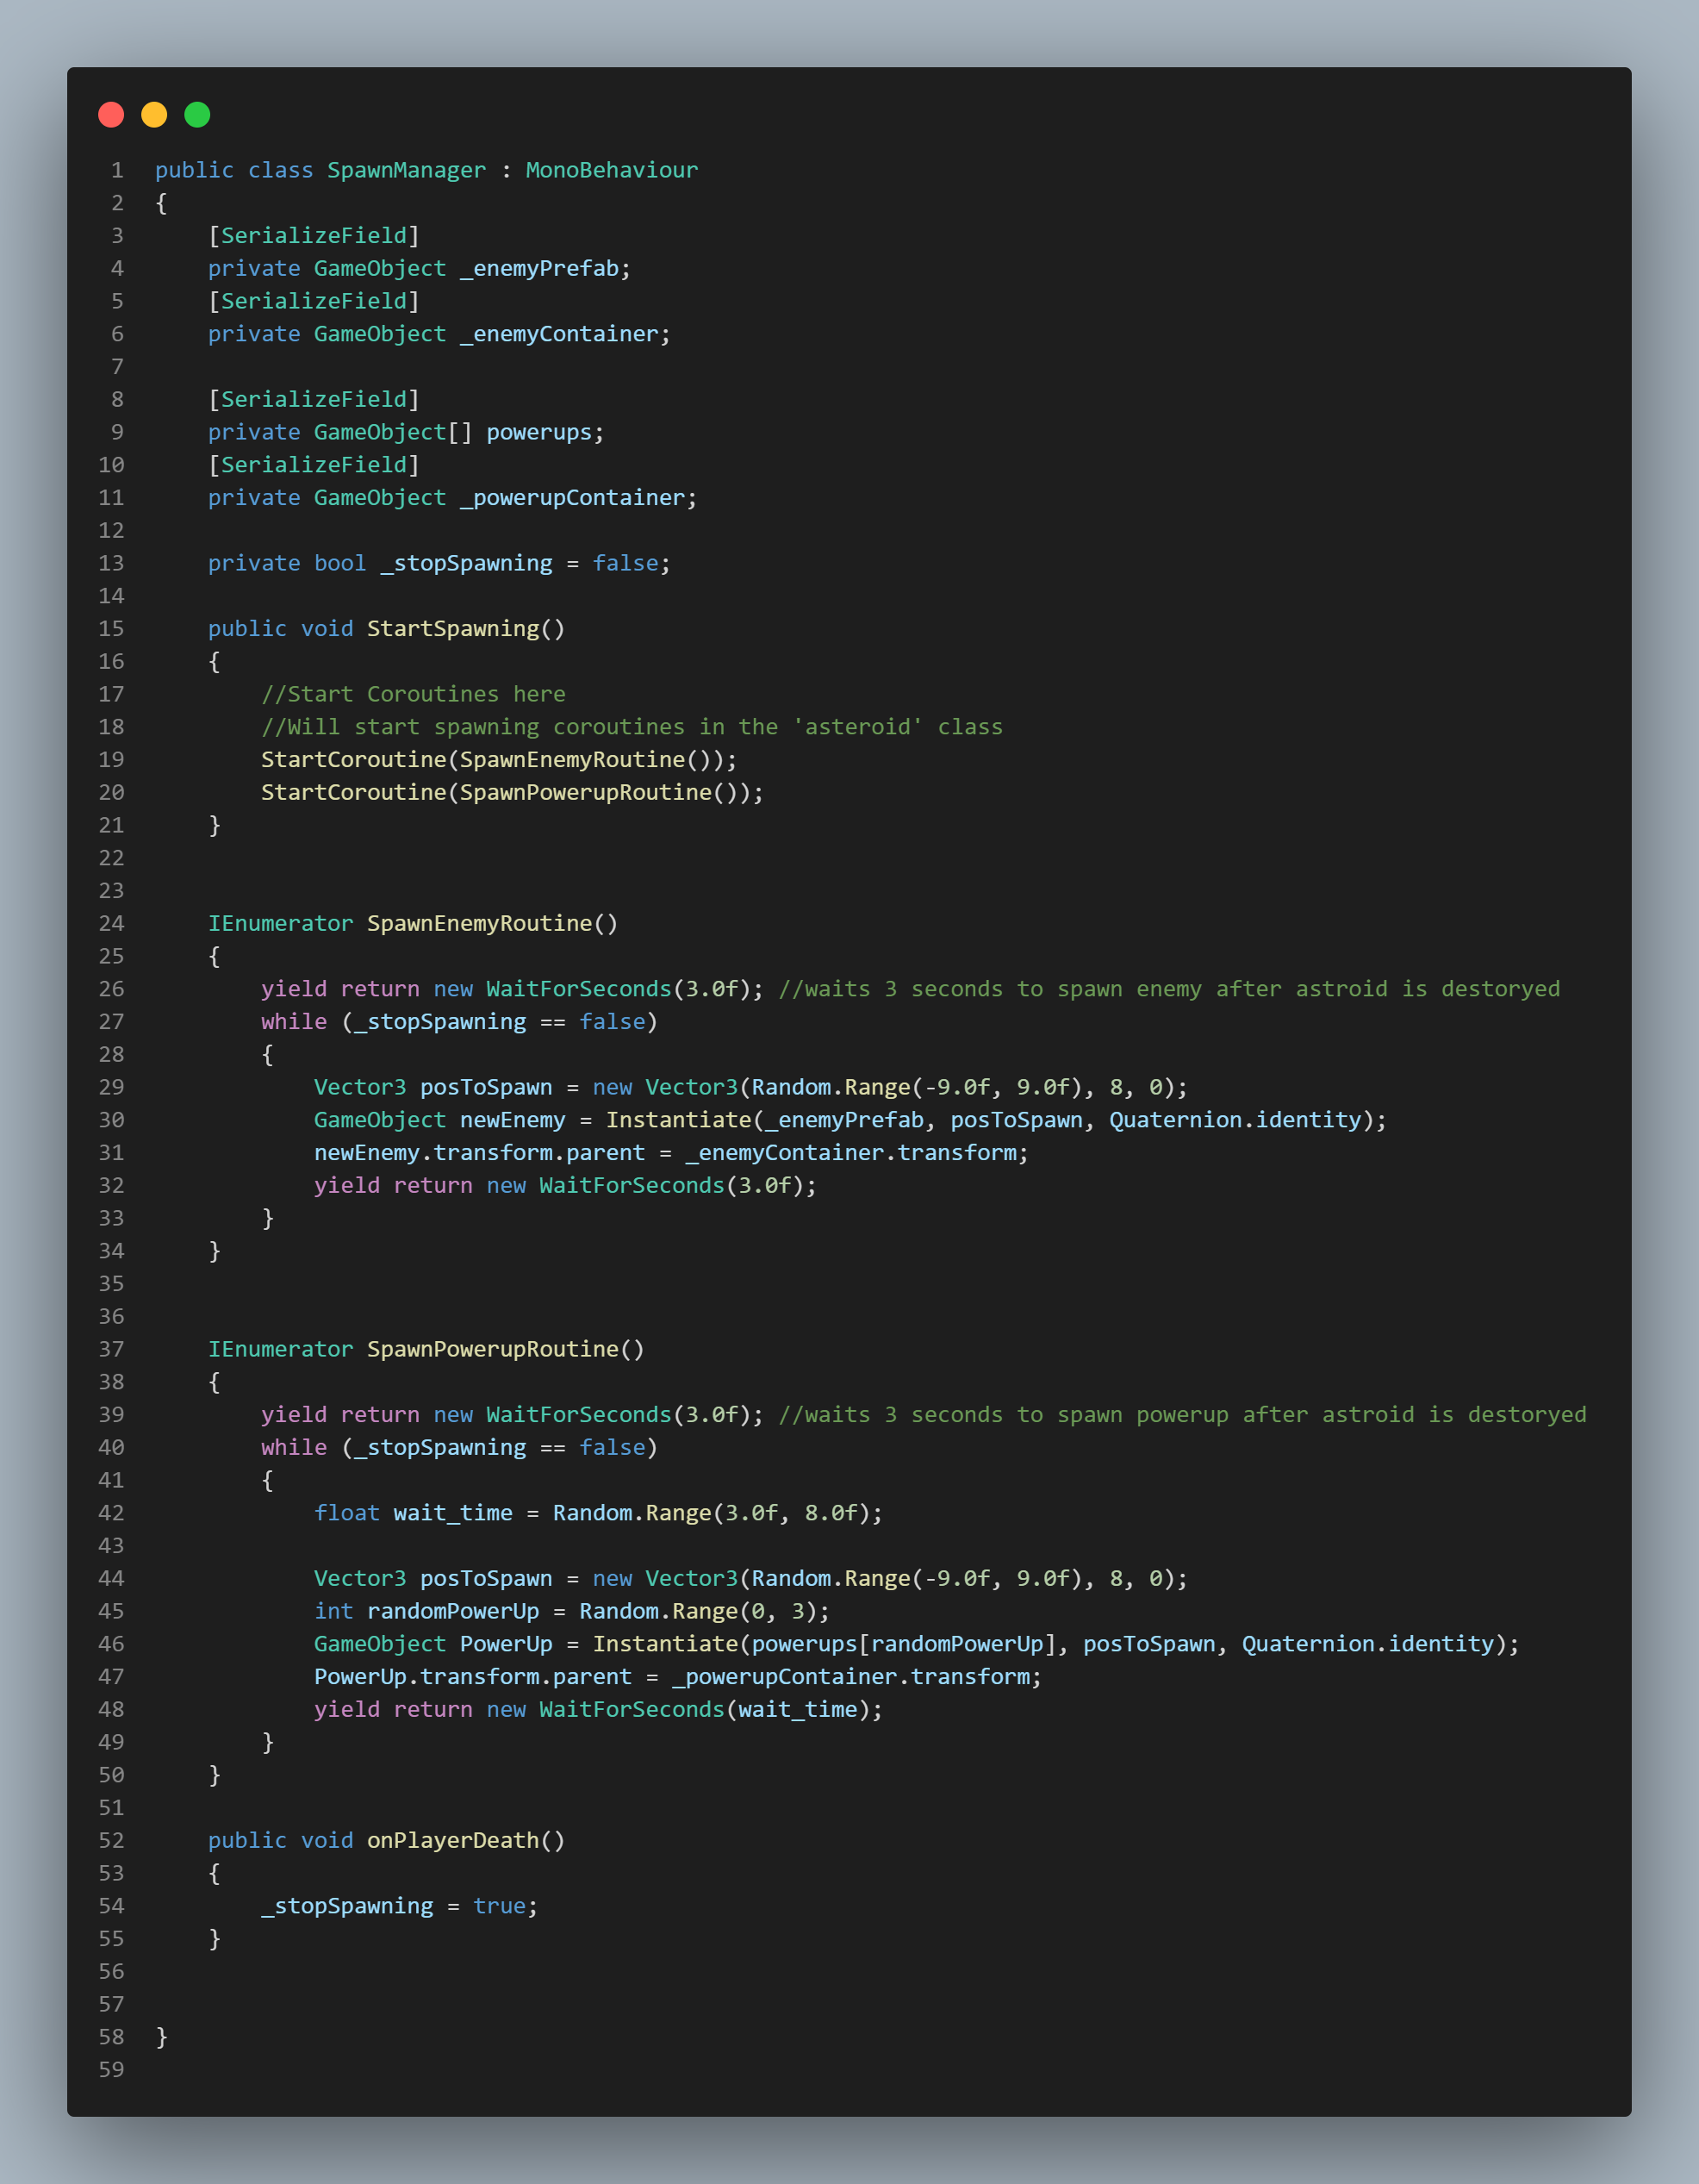This screenshot has width=1699, height=2184.
Task: Click line number 58
Action: tap(112, 2037)
